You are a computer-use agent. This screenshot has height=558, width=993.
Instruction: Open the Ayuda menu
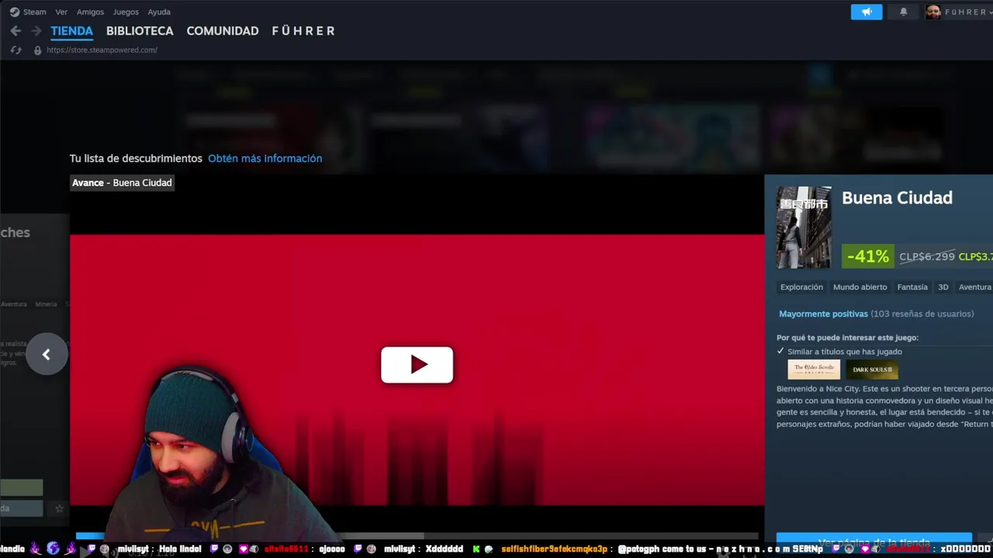coord(159,12)
